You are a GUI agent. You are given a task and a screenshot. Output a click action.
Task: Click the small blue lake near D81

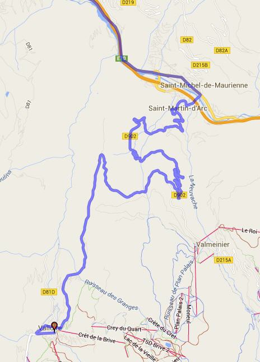point(7,94)
